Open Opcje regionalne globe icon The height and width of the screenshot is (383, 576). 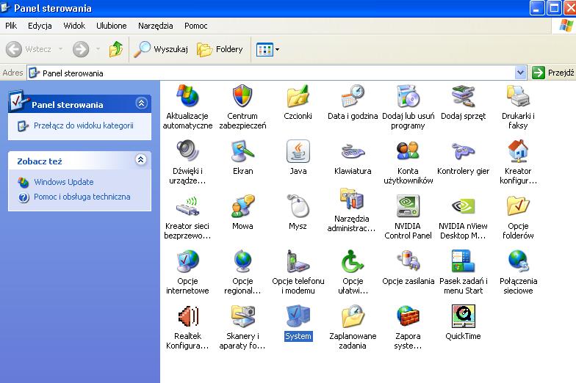pos(242,261)
